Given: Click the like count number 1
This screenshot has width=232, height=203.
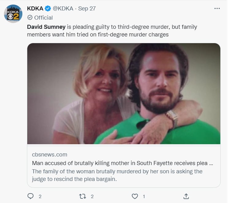Looking at the screenshot, I should click(x=144, y=196).
